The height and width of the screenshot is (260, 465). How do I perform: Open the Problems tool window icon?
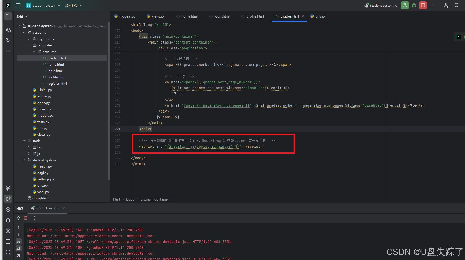tap(8, 252)
